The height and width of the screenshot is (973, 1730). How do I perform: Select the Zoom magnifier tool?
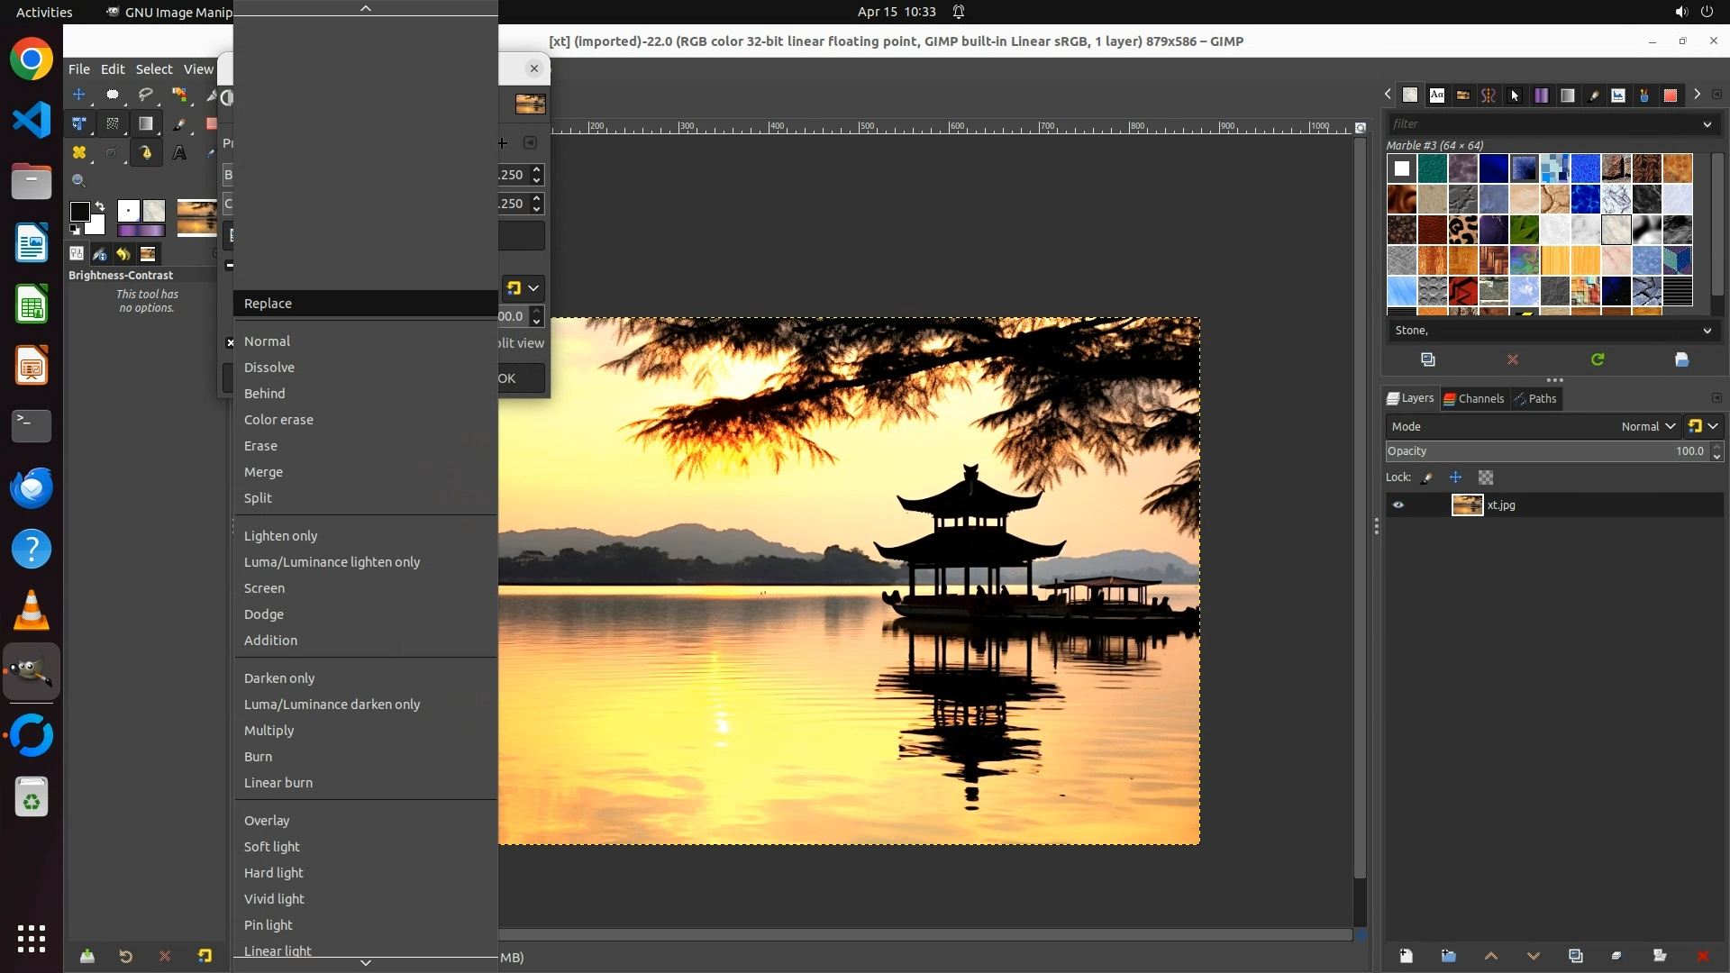(79, 181)
